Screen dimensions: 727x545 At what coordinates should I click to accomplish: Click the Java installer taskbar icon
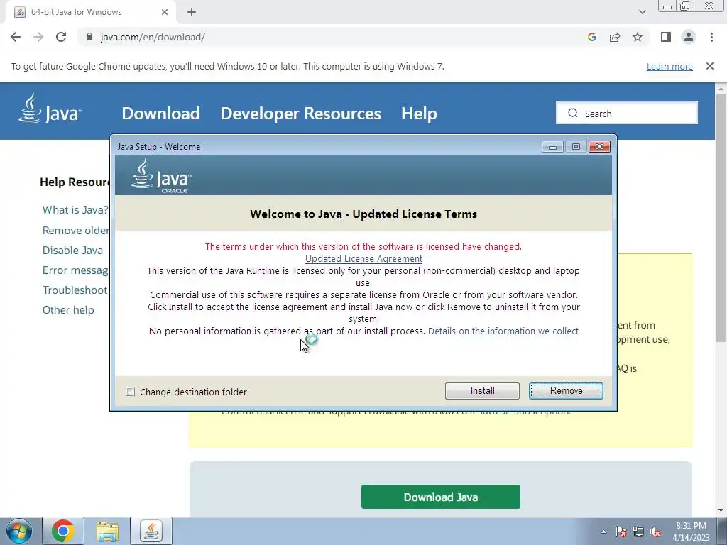click(151, 531)
